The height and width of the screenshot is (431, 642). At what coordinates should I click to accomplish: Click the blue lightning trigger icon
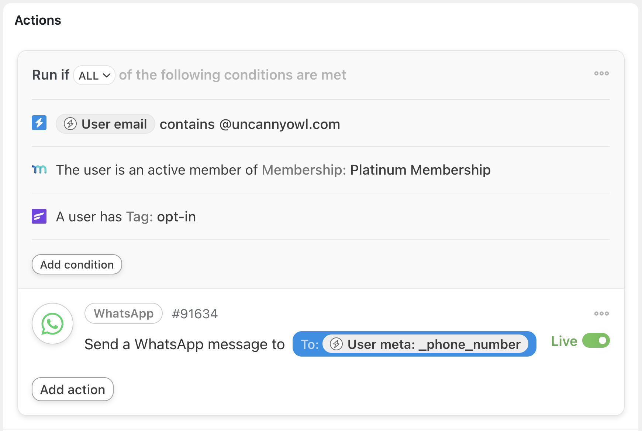pos(39,123)
